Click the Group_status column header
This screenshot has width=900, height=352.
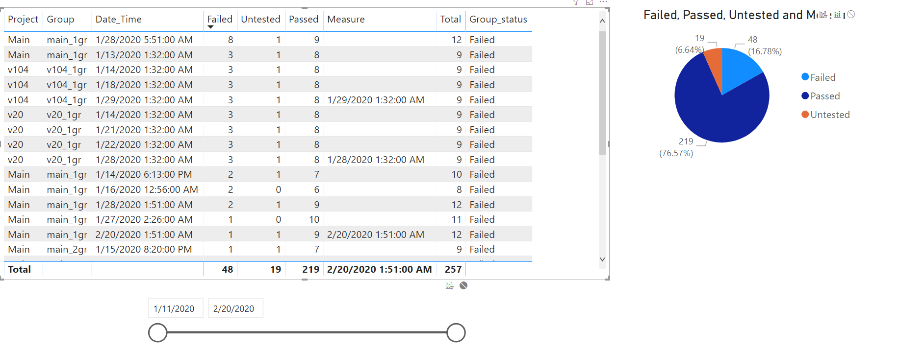tap(498, 19)
